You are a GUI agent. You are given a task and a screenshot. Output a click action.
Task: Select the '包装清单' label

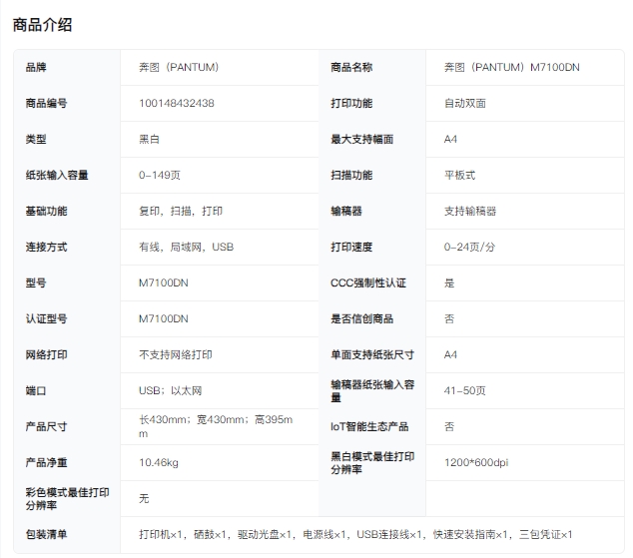pos(46,534)
